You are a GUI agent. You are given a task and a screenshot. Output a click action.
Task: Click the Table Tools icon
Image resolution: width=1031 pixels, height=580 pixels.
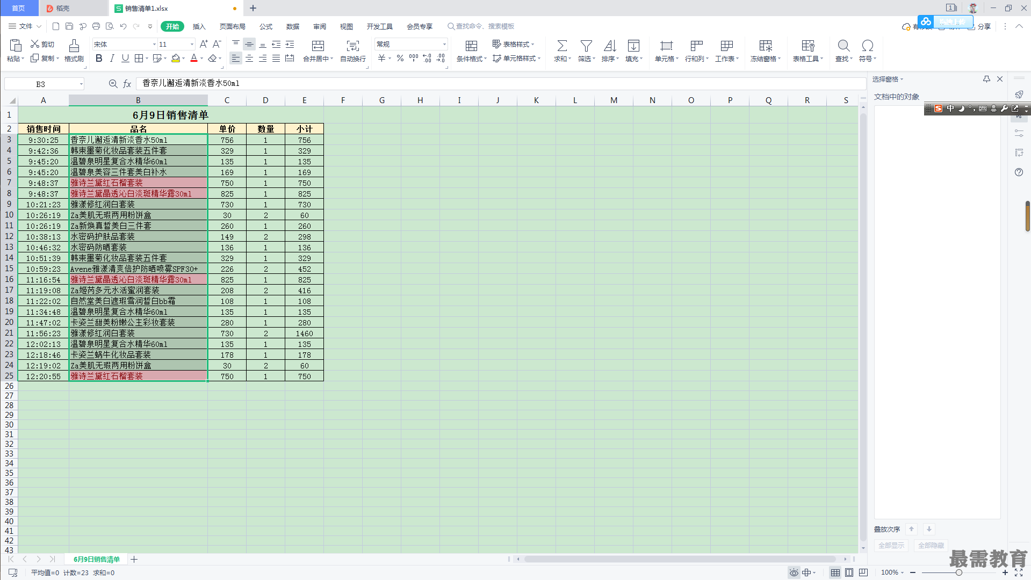(808, 46)
